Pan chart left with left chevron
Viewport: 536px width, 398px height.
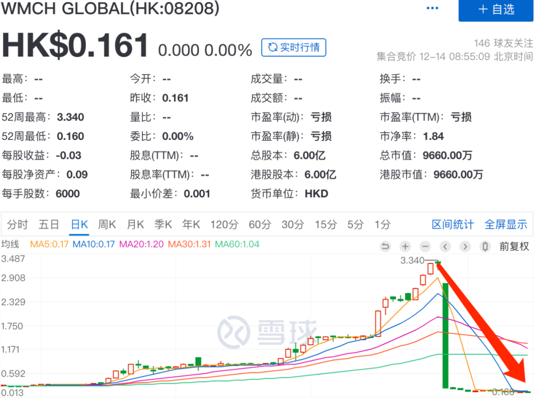[x=445, y=246]
